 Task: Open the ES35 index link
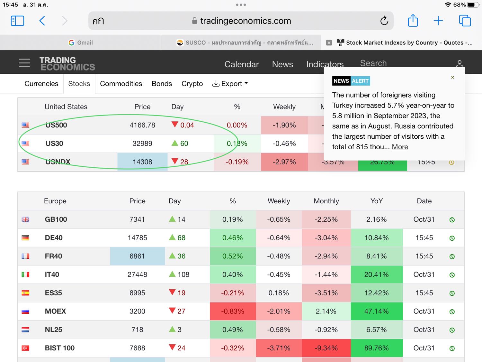pos(53,293)
